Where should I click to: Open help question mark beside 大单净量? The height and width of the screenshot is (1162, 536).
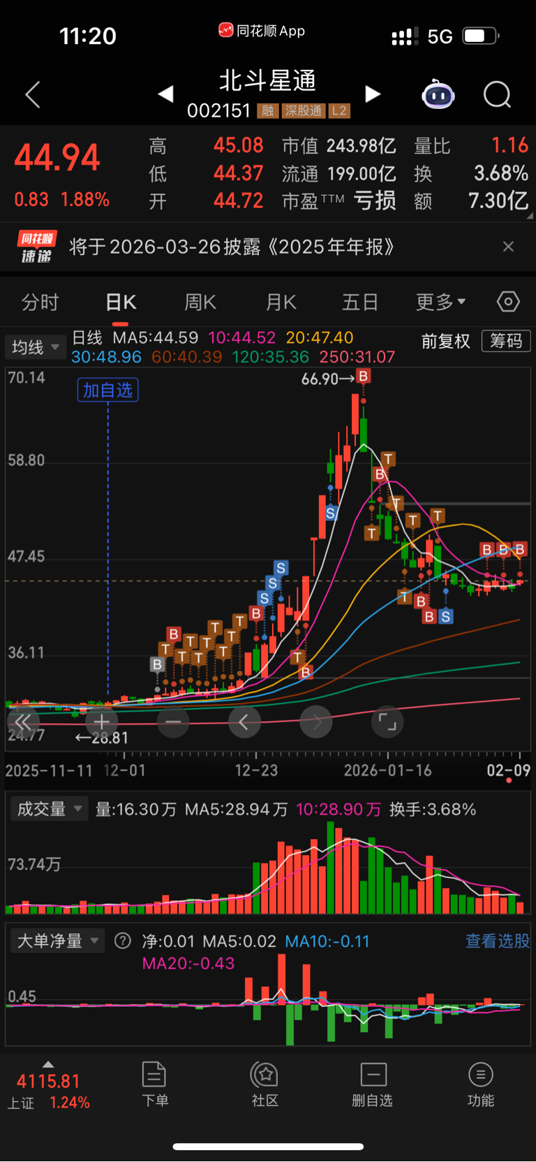coord(123,941)
